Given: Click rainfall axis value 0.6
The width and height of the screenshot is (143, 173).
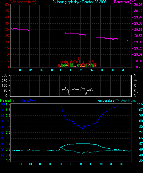Looking at the screenshot, I should [8, 132].
